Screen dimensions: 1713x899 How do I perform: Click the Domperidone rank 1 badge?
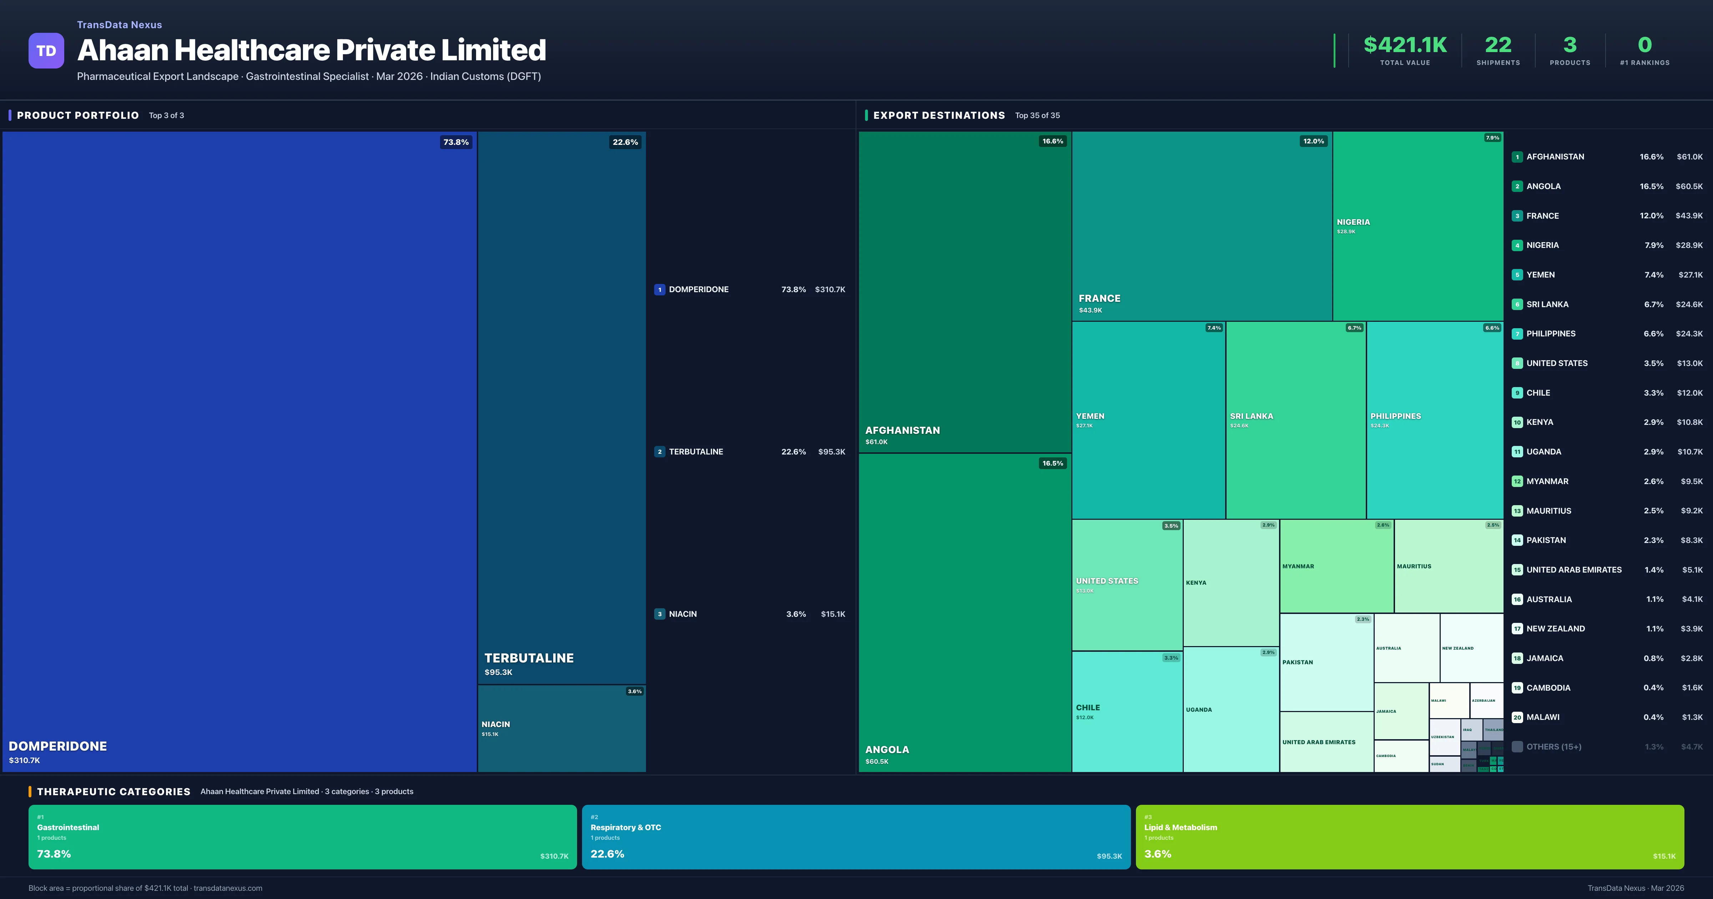tap(659, 289)
